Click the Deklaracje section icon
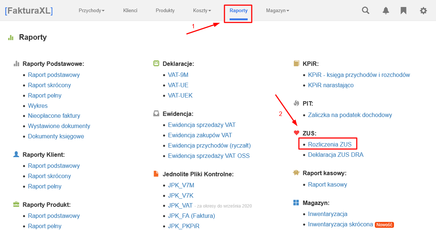Image resolution: width=436 pixels, height=230 pixels. [156, 64]
